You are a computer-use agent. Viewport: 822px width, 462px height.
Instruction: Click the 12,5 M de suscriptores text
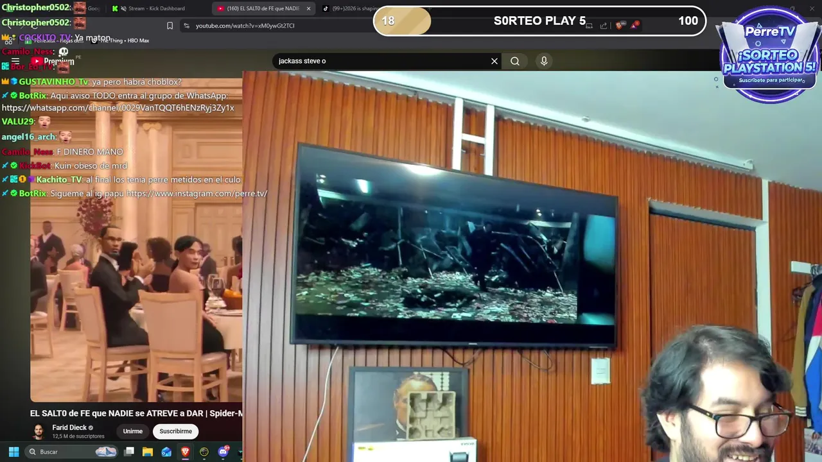click(78, 436)
